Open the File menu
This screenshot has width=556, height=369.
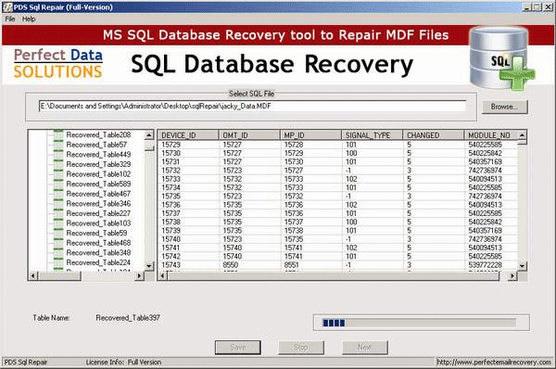pyautogui.click(x=10, y=19)
